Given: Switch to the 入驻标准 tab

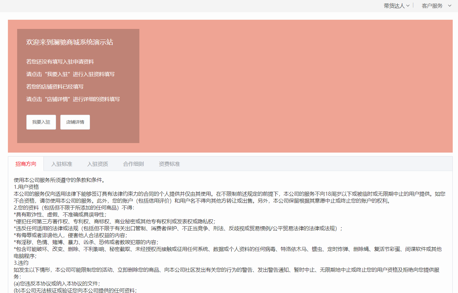Looking at the screenshot, I should 62,164.
